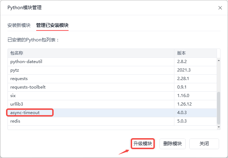Click the package list scrollbar thumb
This screenshot has height=158, width=228.
(x=218, y=108)
